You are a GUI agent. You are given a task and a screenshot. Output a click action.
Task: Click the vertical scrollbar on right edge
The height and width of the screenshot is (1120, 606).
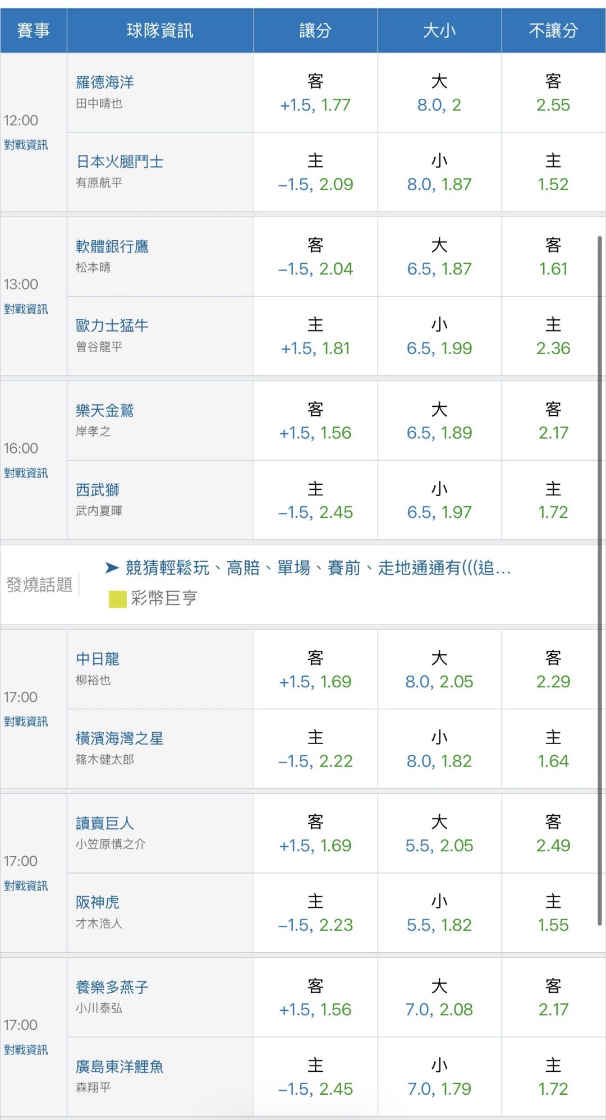[x=600, y=581]
